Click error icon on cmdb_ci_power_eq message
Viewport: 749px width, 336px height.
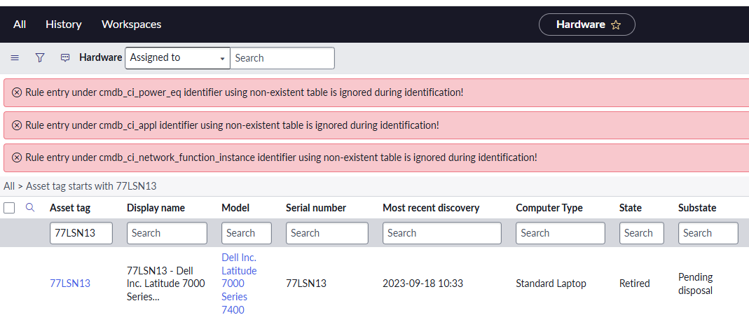click(17, 92)
